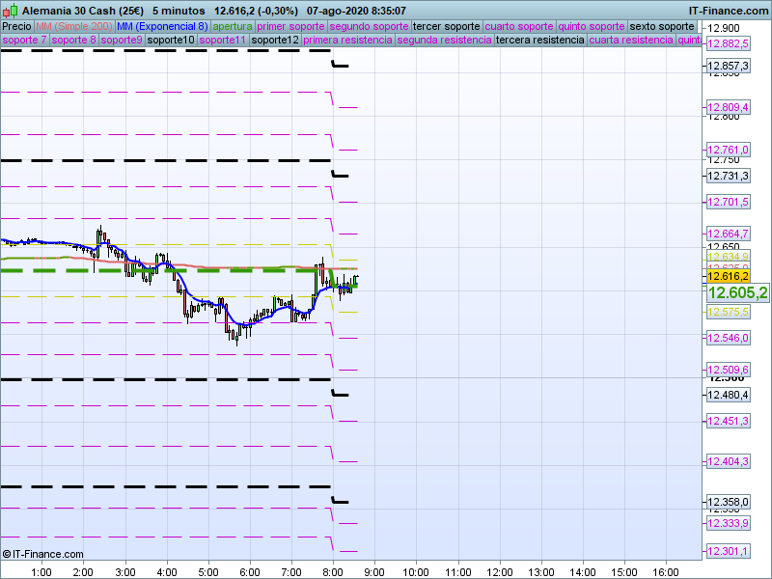Screen dimensions: 772x579
Task: Select the soporte12 indicator label
Action: pyautogui.click(x=274, y=41)
